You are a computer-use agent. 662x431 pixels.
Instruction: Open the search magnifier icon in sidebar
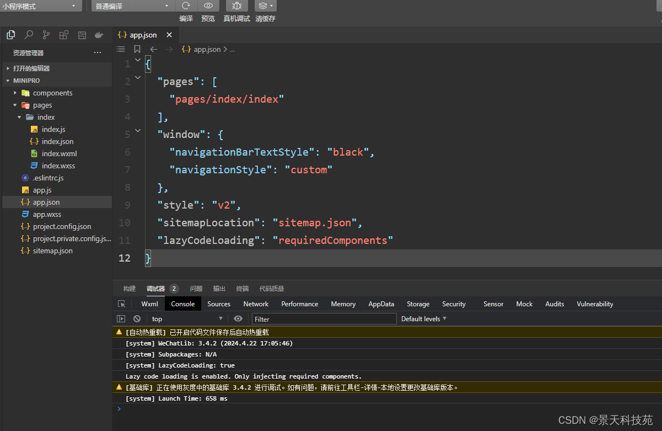(x=29, y=35)
